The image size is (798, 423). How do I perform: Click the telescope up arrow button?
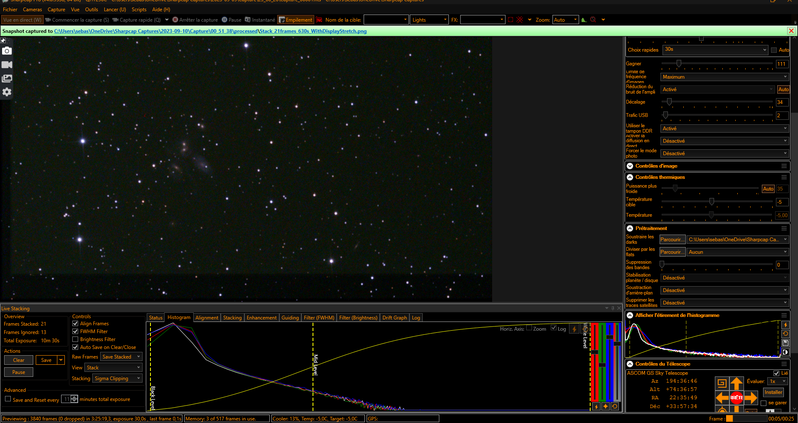pyautogui.click(x=736, y=383)
